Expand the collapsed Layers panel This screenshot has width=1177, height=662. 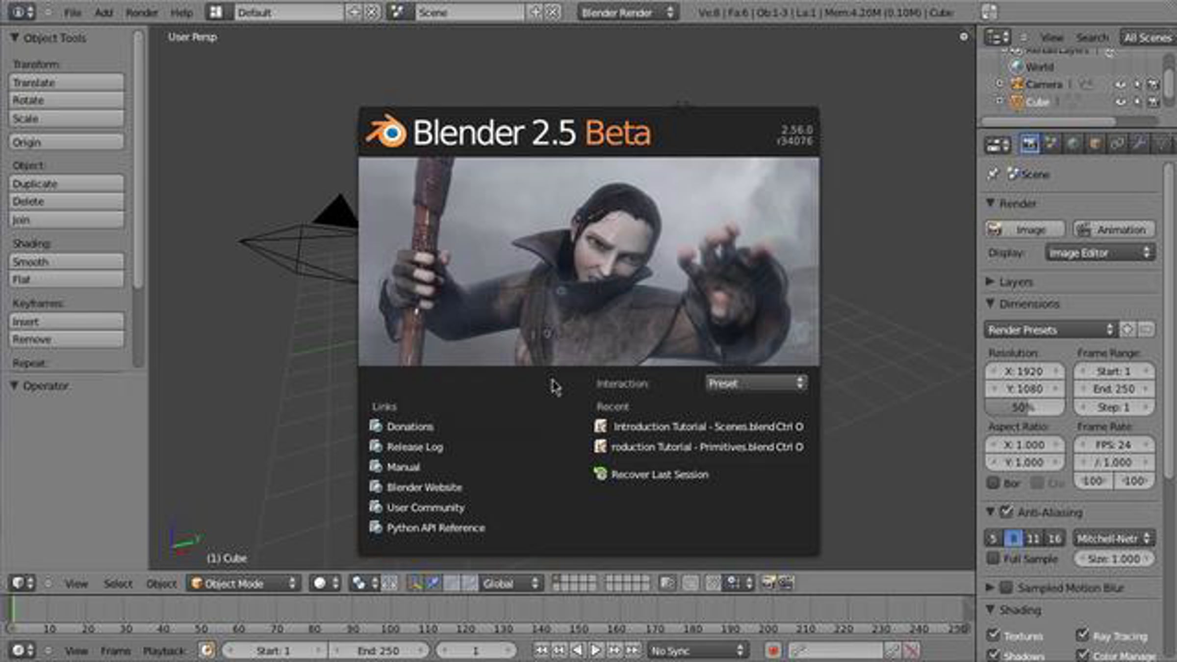point(1015,282)
